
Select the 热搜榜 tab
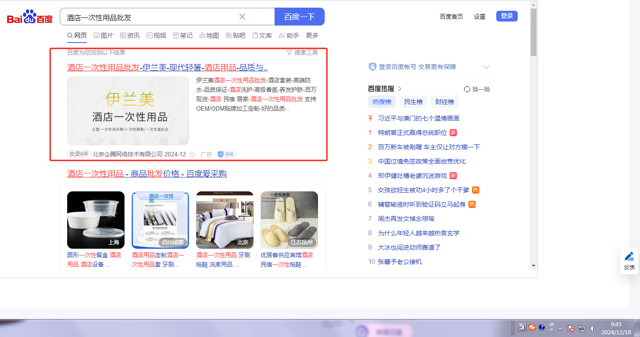[x=382, y=102]
